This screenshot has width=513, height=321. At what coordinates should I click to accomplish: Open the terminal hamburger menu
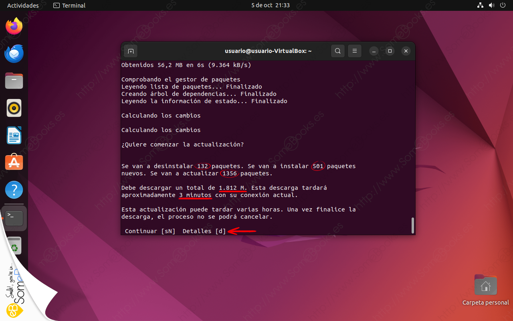tap(354, 51)
